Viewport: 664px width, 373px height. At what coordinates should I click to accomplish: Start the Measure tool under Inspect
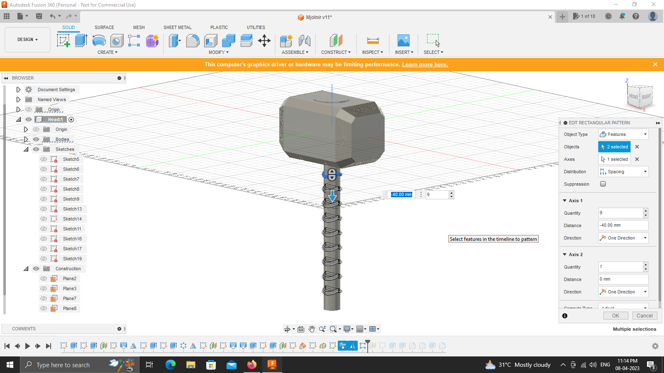point(372,40)
